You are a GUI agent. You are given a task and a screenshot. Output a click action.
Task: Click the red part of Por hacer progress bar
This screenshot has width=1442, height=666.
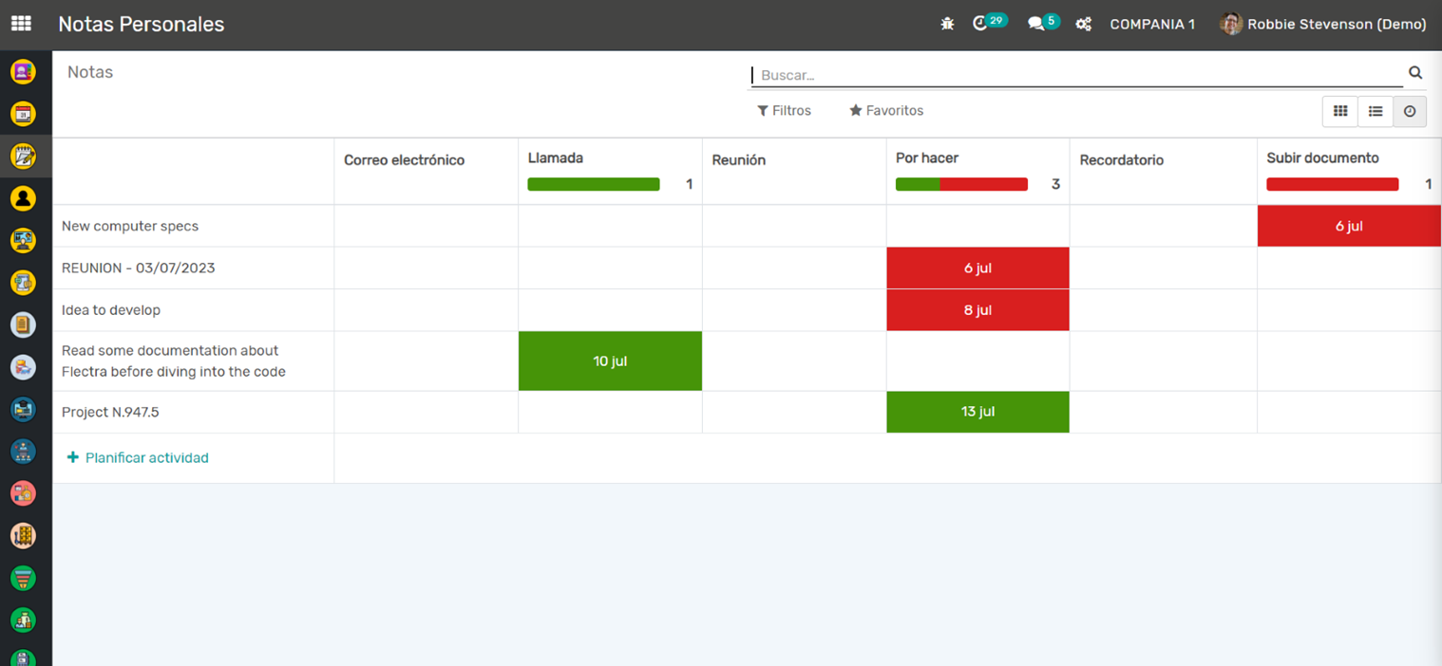point(983,185)
